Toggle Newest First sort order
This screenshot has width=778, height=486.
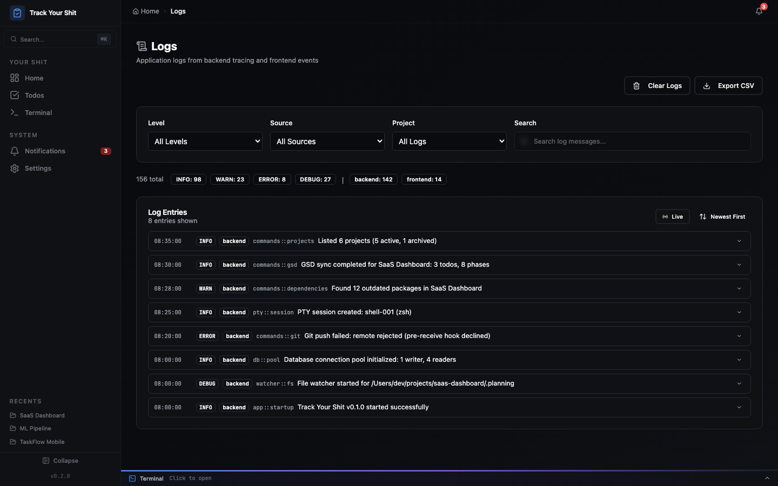(722, 217)
